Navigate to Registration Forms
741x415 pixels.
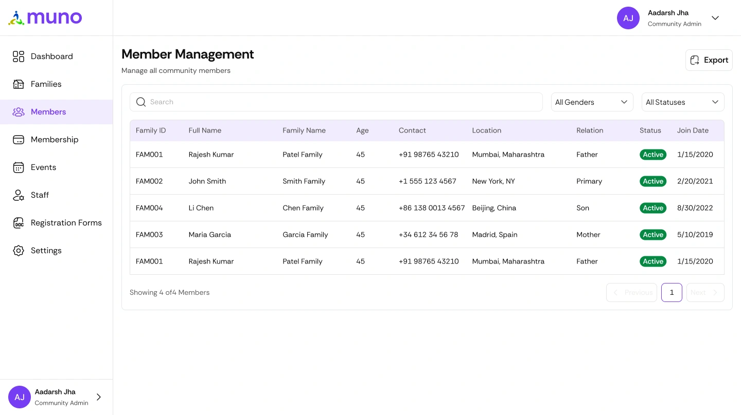[x=57, y=223]
